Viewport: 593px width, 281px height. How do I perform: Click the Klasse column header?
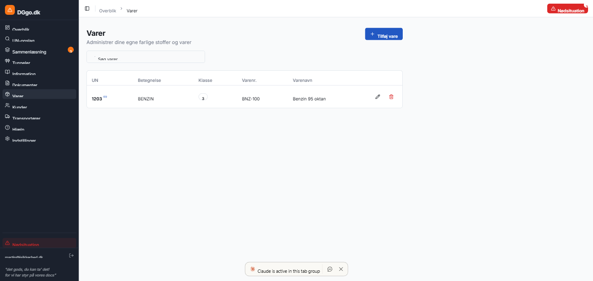click(205, 80)
